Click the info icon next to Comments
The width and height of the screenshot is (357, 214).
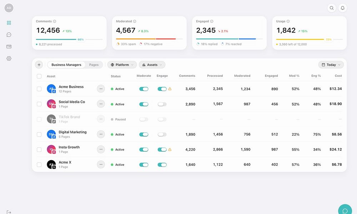55,21
